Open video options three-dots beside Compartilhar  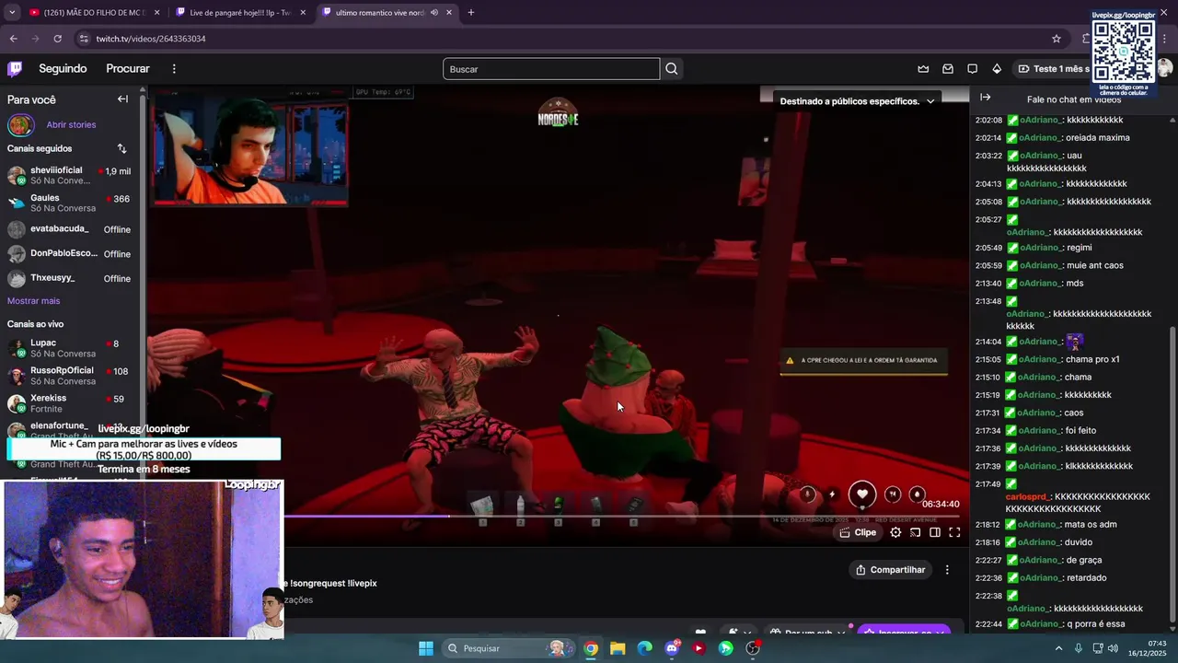[947, 570]
